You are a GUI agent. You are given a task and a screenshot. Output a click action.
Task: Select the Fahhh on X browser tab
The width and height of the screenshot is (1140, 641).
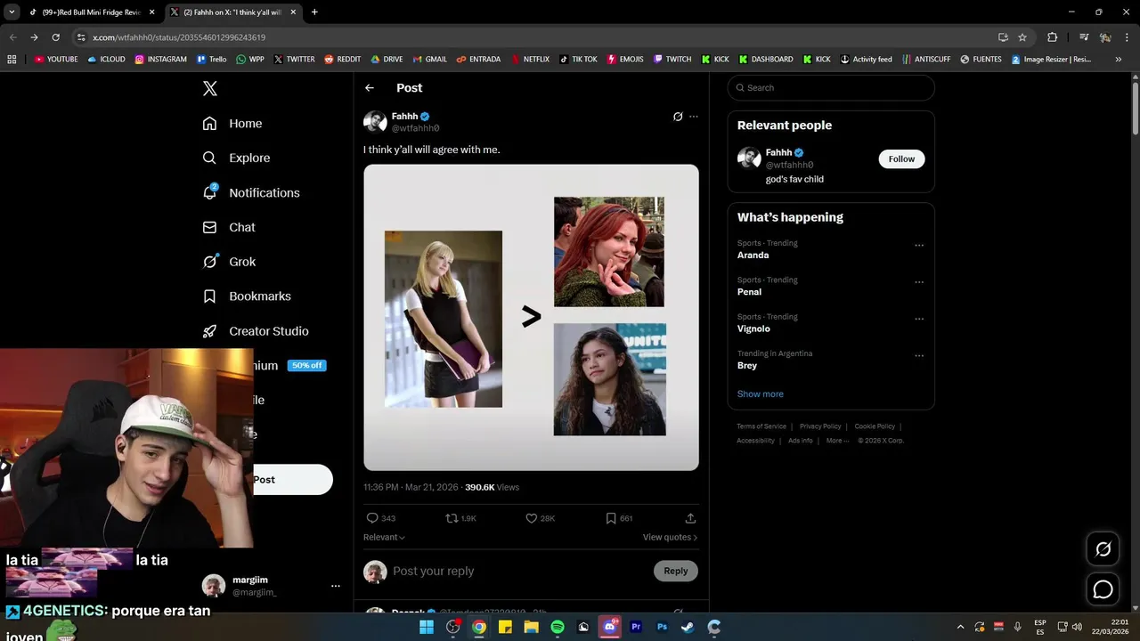coord(232,12)
